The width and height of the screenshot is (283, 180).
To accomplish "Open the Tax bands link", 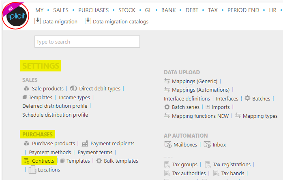I will click(x=233, y=173).
